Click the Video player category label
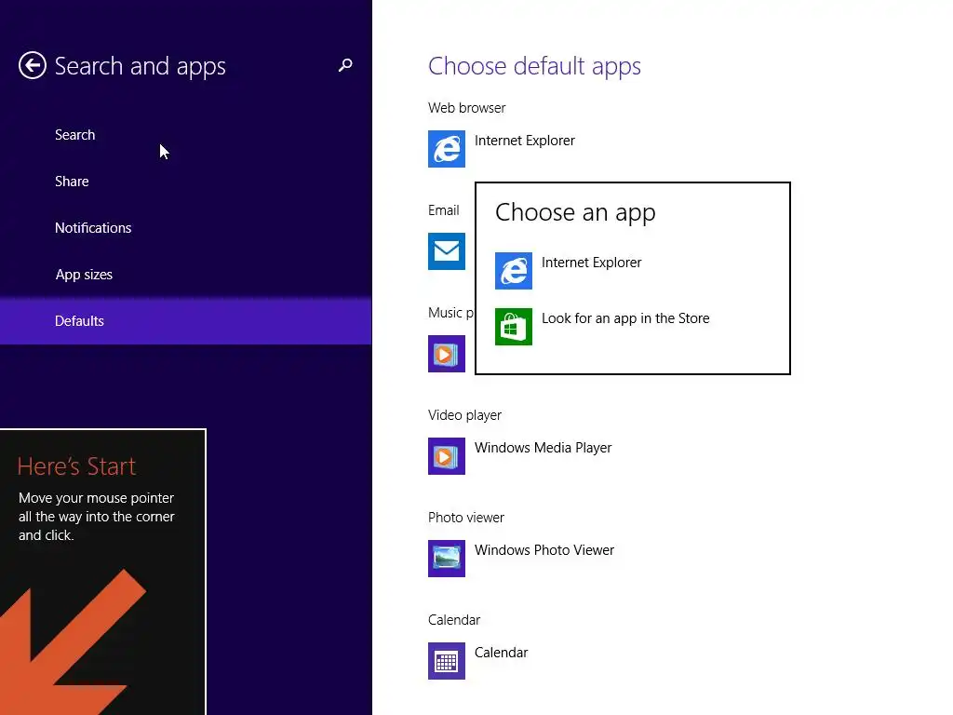Viewport: 953px width, 715px height. [x=464, y=415]
